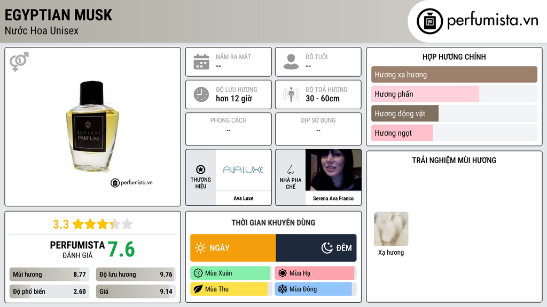Screen dimensions: 547x307
Task: Click the 30 - 60cm sillage value
Action: [x=323, y=99]
